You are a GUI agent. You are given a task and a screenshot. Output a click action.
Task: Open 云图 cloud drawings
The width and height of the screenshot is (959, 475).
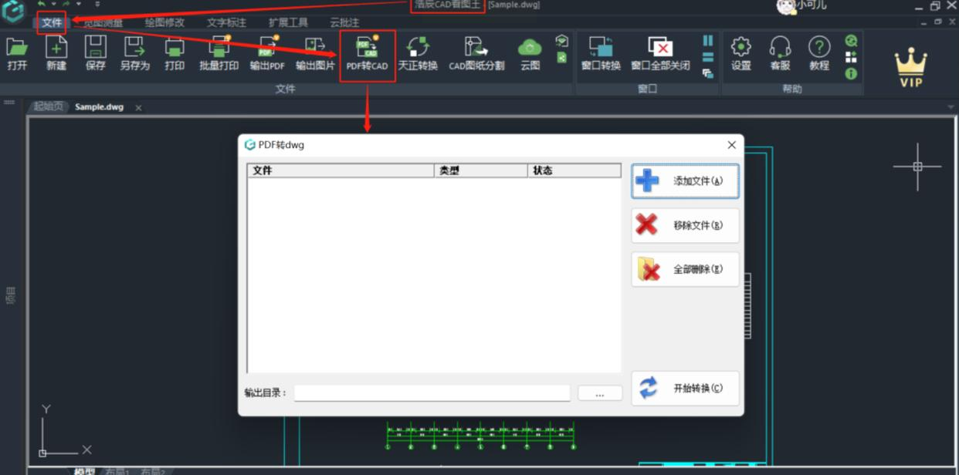click(x=530, y=53)
